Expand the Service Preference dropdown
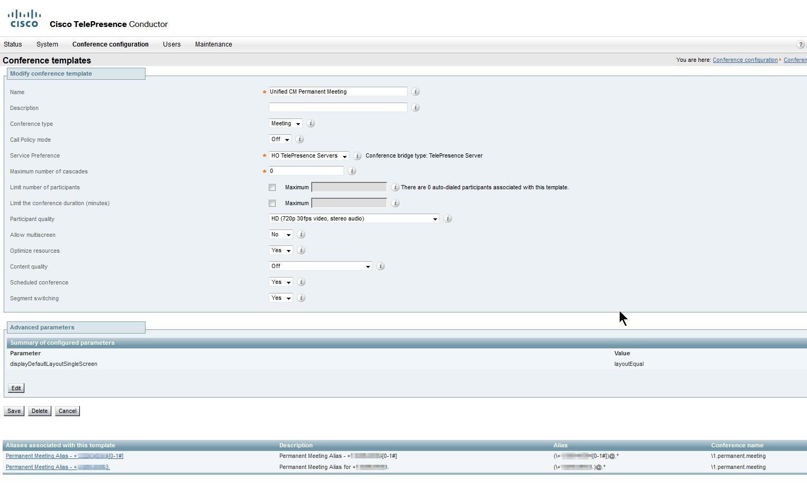This screenshot has height=488, width=807. [x=309, y=156]
